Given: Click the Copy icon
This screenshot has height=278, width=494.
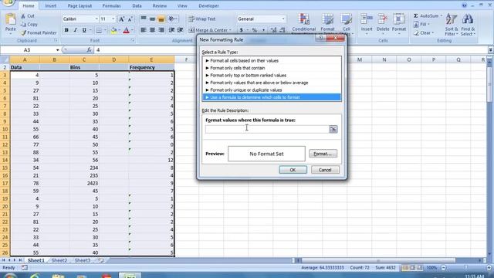Looking at the screenshot, I should click(x=23, y=24).
